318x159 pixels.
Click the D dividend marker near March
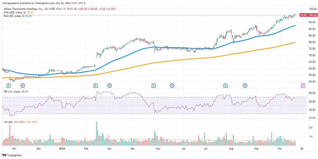pos(109,85)
